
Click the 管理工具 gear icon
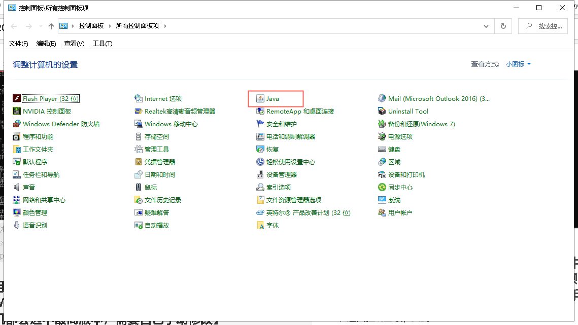[138, 149]
